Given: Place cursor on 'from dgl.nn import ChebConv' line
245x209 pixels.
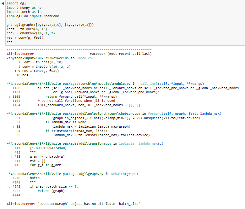Looking at the screenshot, I should 33,16.
